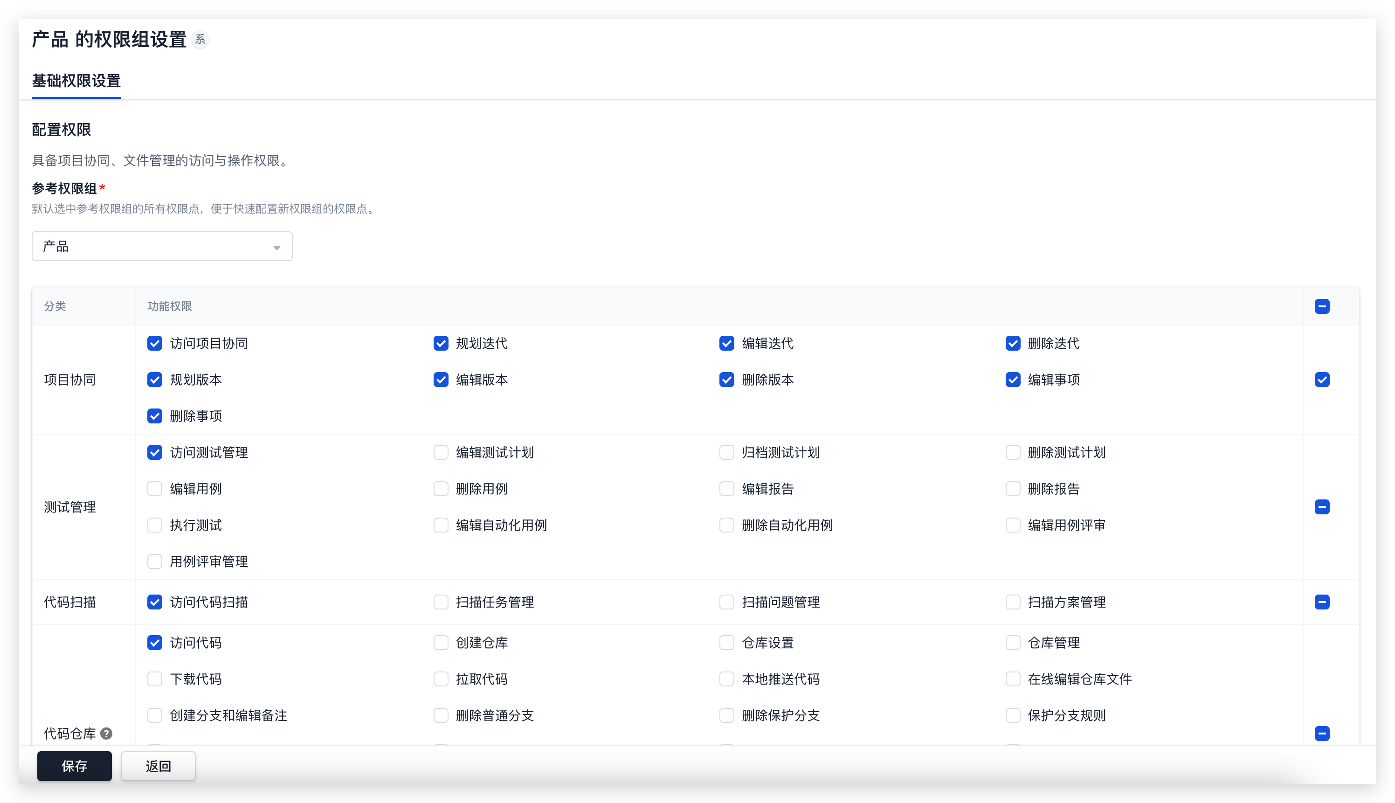The image size is (1395, 803).
Task: Enable 编辑报告 permission
Action: (x=727, y=489)
